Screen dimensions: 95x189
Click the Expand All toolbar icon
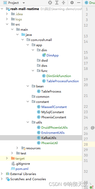click(x=57, y=3)
